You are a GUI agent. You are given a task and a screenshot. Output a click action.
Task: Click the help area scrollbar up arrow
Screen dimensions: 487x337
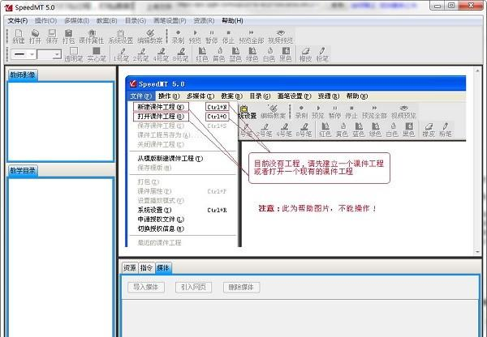pos(477,71)
